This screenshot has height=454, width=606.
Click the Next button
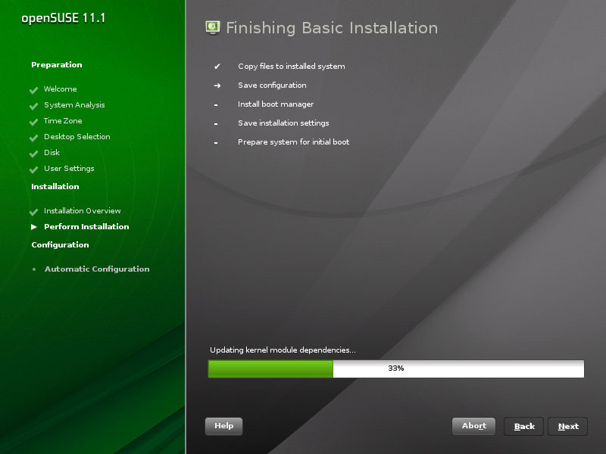(x=567, y=426)
